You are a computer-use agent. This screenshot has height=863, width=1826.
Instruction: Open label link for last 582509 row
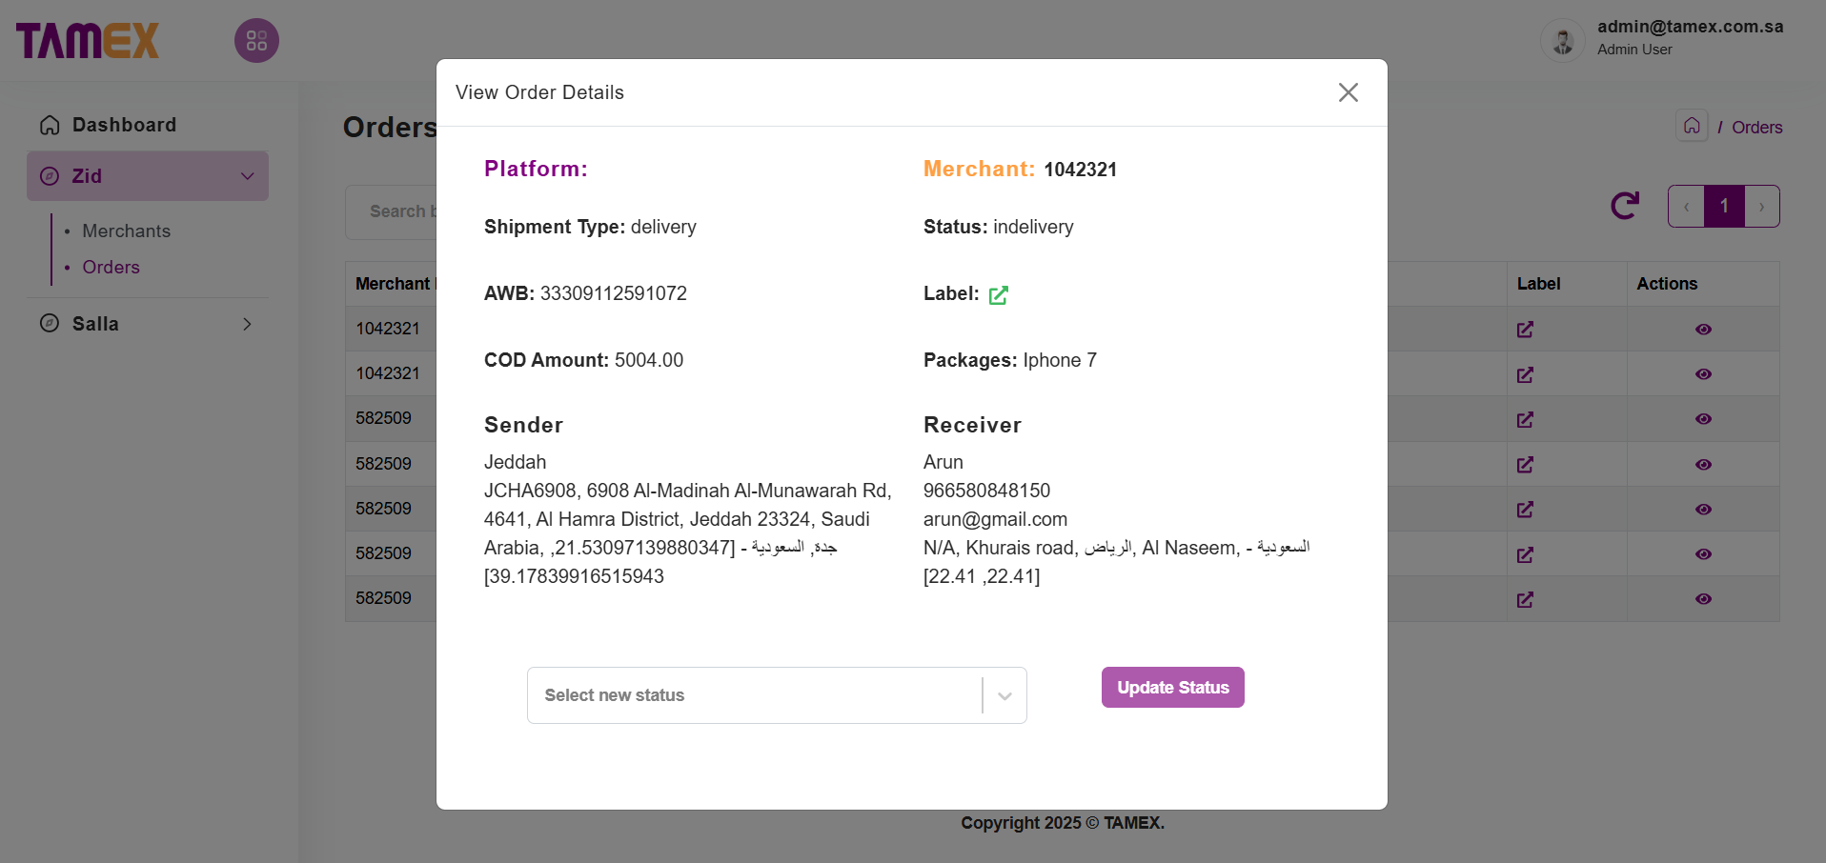click(x=1525, y=599)
